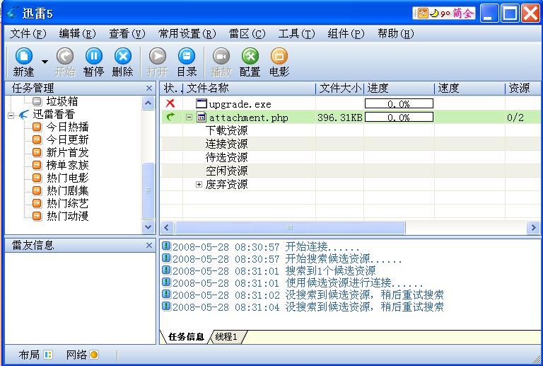
Task: Click the 电影 (Movie) toolbar icon
Action: [x=279, y=62]
